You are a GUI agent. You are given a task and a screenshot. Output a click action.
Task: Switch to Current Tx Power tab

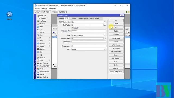[x=83, y=19]
